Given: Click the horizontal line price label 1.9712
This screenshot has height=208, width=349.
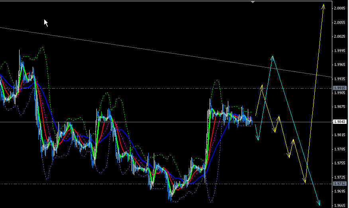Looking at the screenshot, I should (x=340, y=184).
